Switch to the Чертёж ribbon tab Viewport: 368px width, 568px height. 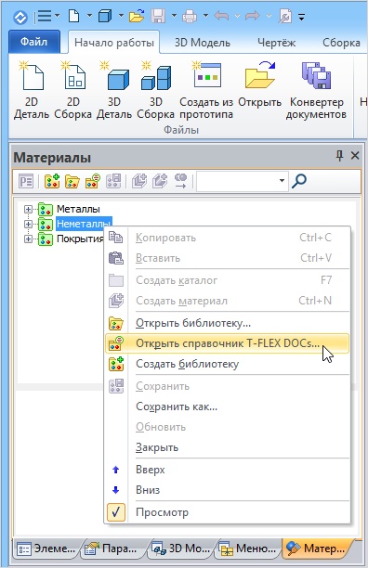277,43
